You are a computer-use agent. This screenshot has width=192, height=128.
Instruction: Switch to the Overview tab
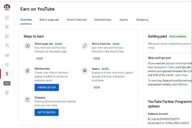point(26,20)
